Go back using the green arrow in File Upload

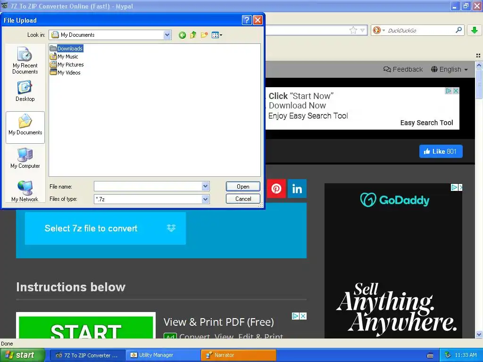pyautogui.click(x=182, y=35)
